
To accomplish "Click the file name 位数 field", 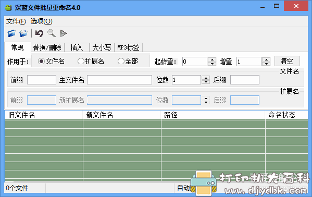I will click(186, 80).
